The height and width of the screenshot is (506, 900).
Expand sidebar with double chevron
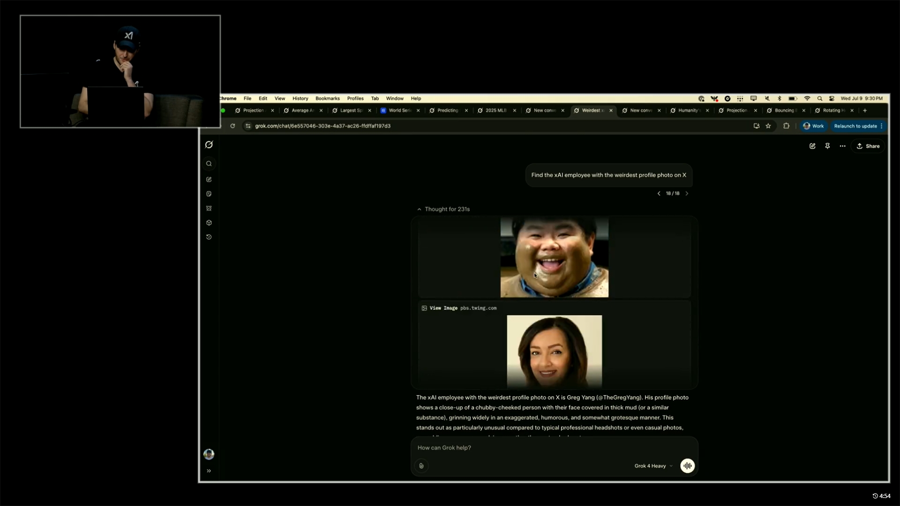pos(209,471)
